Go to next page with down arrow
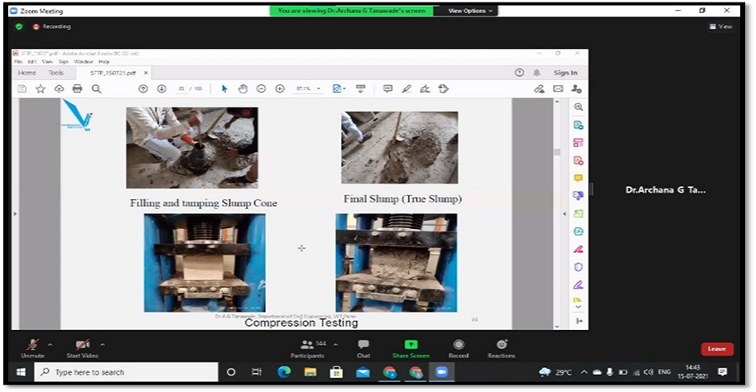The width and height of the screenshot is (756, 392). pos(161,88)
